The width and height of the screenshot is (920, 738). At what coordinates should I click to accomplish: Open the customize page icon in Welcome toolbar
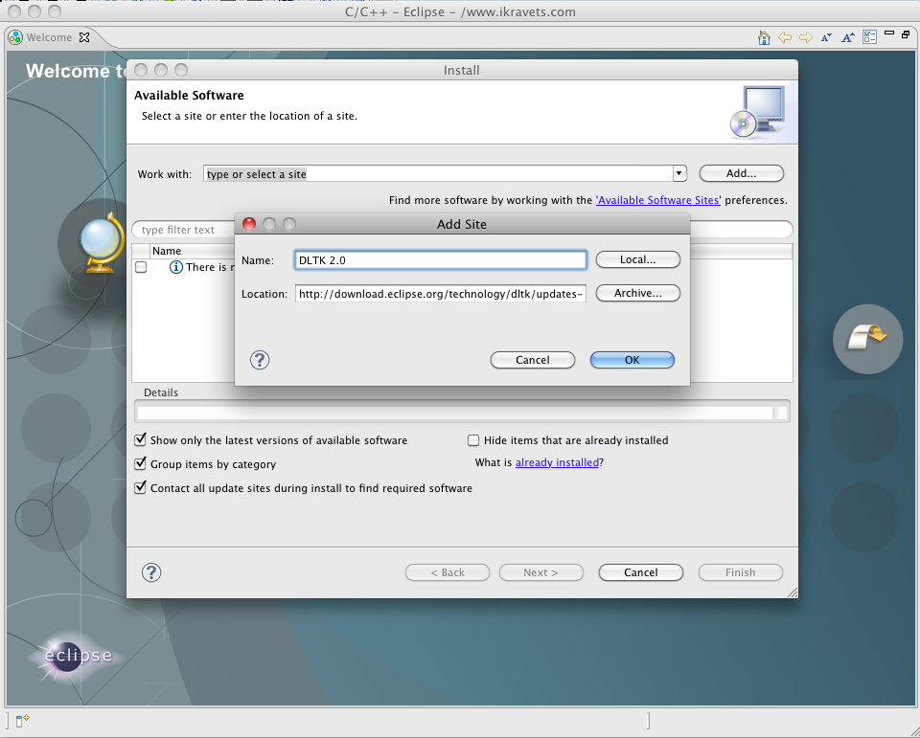point(869,37)
